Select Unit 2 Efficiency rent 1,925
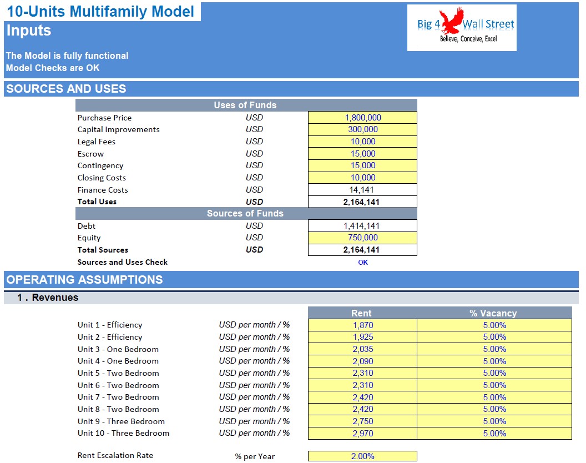Viewport: 586px width, 463px height. click(362, 337)
